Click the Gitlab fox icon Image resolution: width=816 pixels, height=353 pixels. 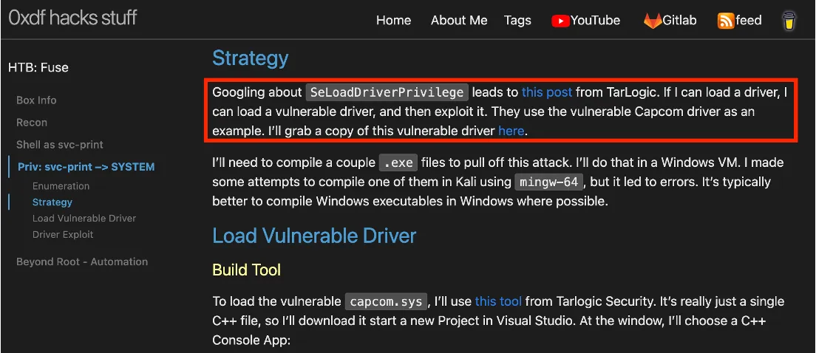[x=652, y=21]
